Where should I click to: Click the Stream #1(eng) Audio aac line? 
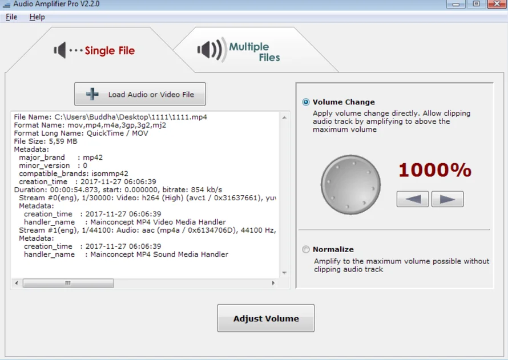[x=147, y=230]
